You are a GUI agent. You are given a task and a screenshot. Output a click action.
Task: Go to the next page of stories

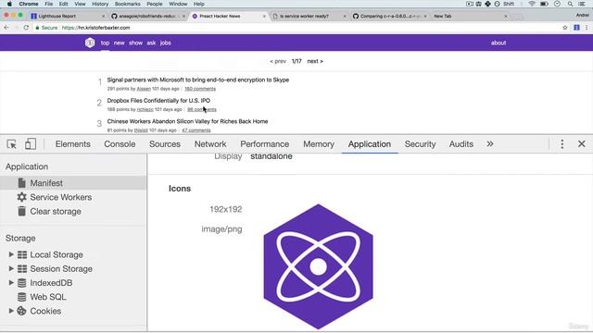[315, 61]
